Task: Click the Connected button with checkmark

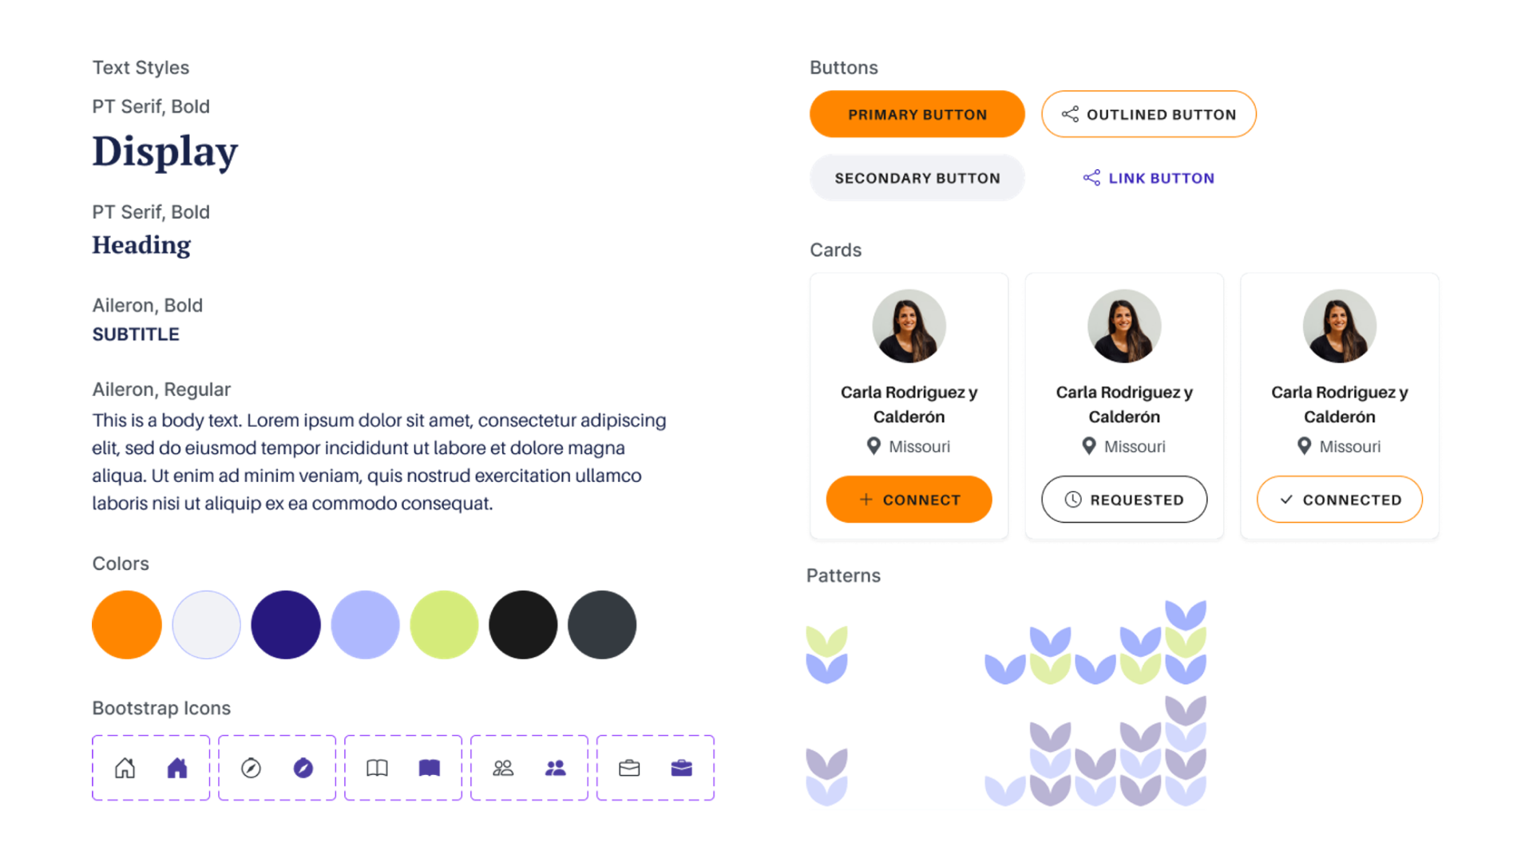Action: pos(1340,500)
